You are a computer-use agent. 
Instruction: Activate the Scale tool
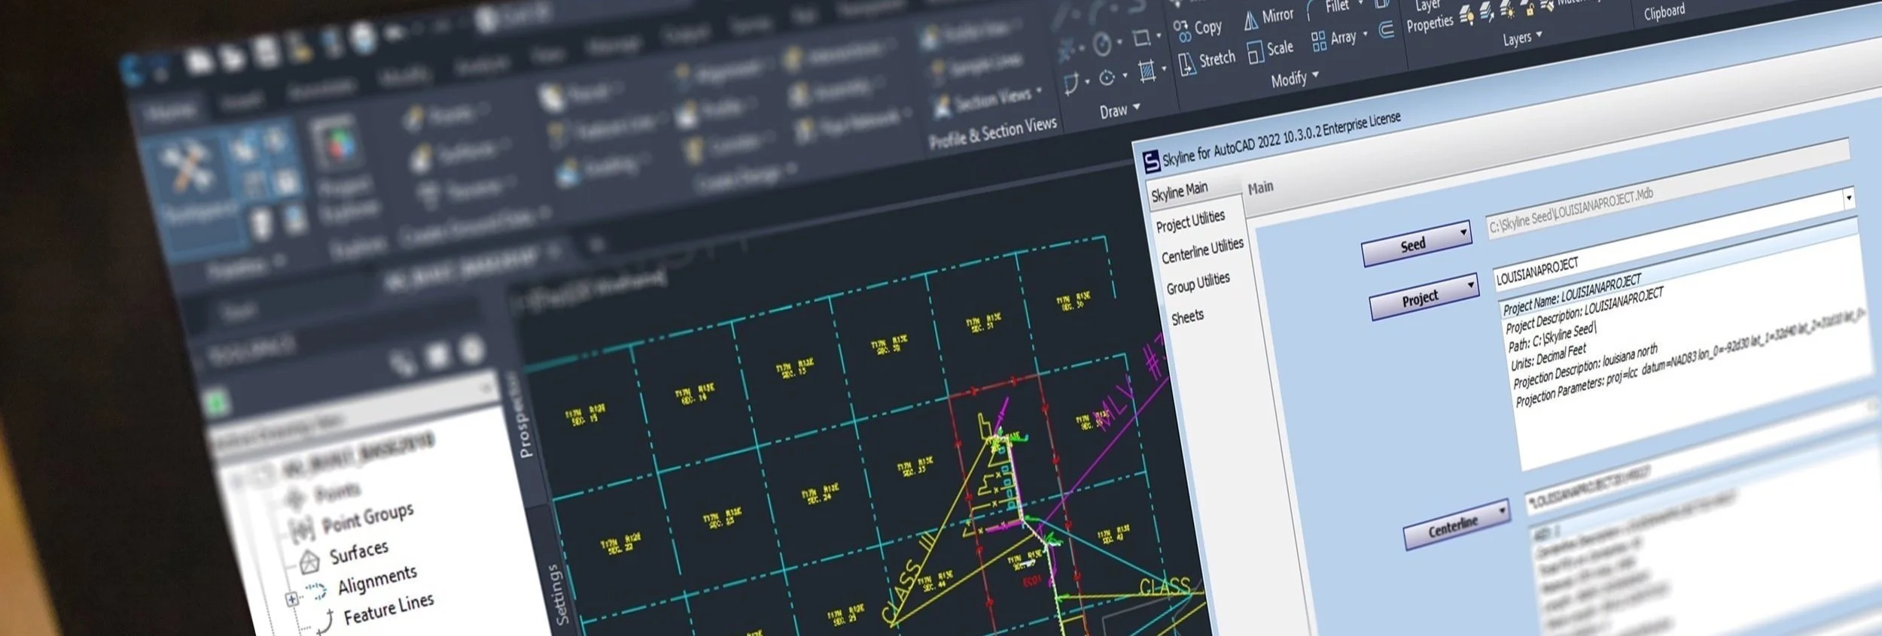pos(1270,50)
